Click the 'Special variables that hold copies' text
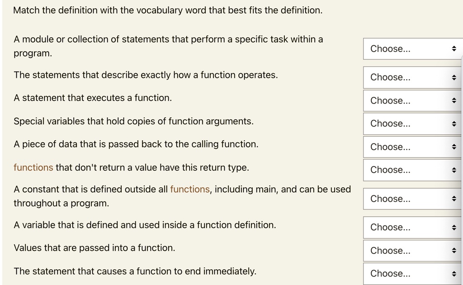The height and width of the screenshot is (285, 463). click(133, 121)
